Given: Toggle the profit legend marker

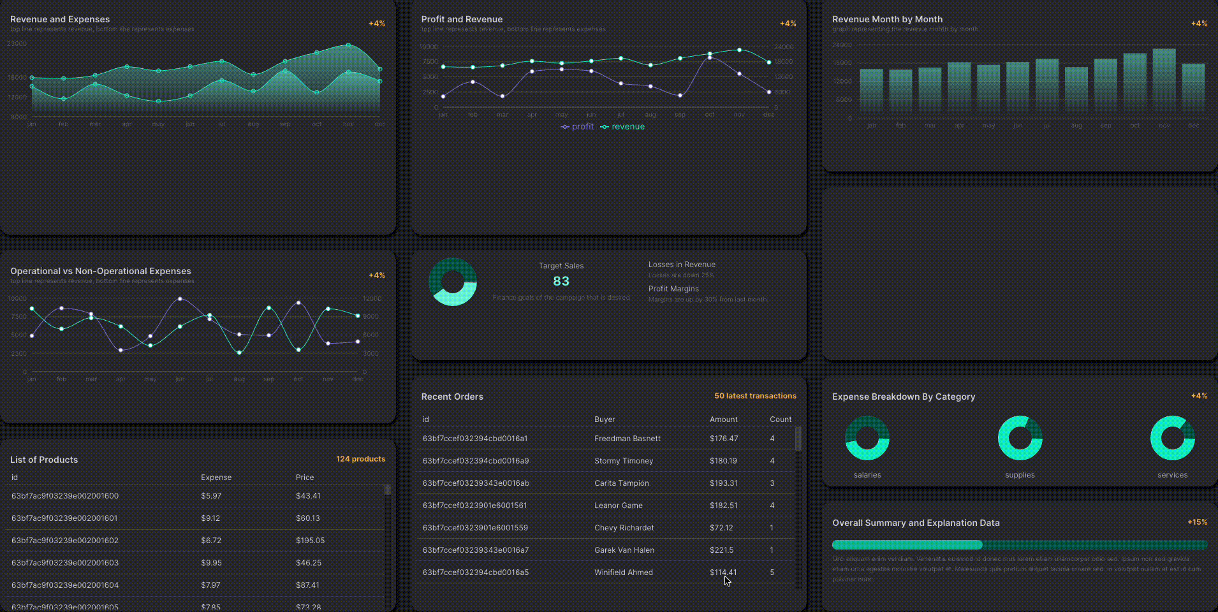Looking at the screenshot, I should coord(565,127).
